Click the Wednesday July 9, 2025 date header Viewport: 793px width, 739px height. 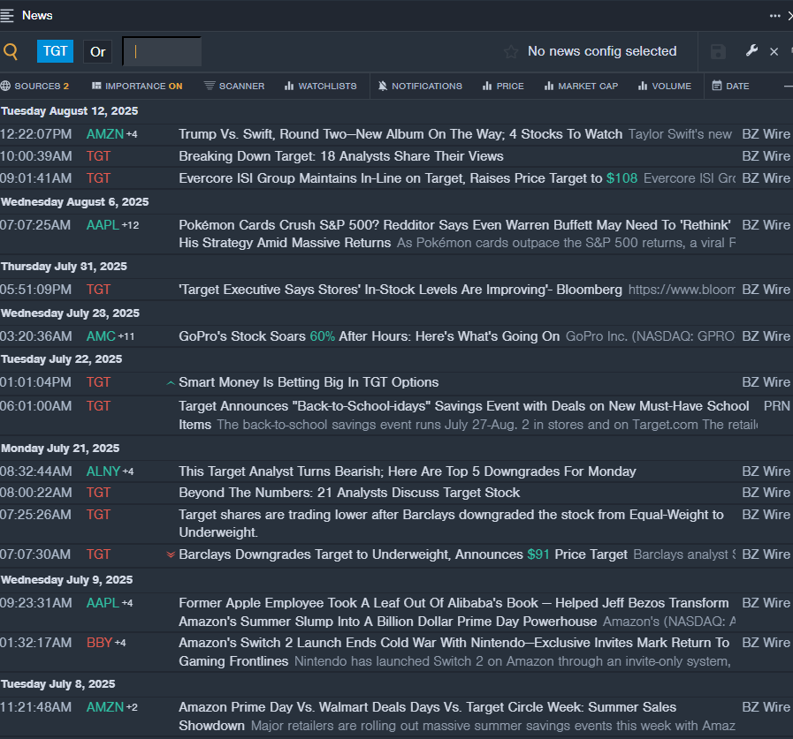[x=67, y=580]
